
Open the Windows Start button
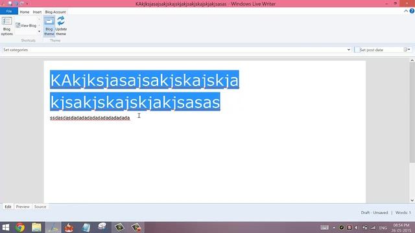pyautogui.click(x=6, y=227)
